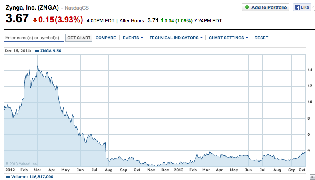
Task: Click the RESET link
Action: [261, 38]
